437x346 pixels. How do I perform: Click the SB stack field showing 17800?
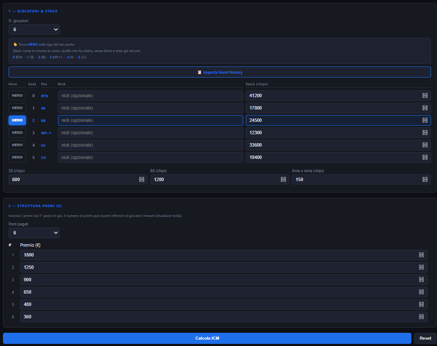tap(338, 108)
